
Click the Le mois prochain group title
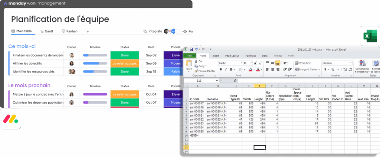(29, 85)
